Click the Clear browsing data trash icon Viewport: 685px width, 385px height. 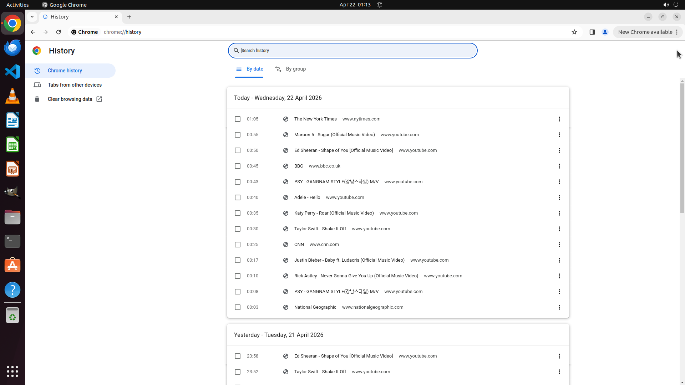click(x=37, y=99)
